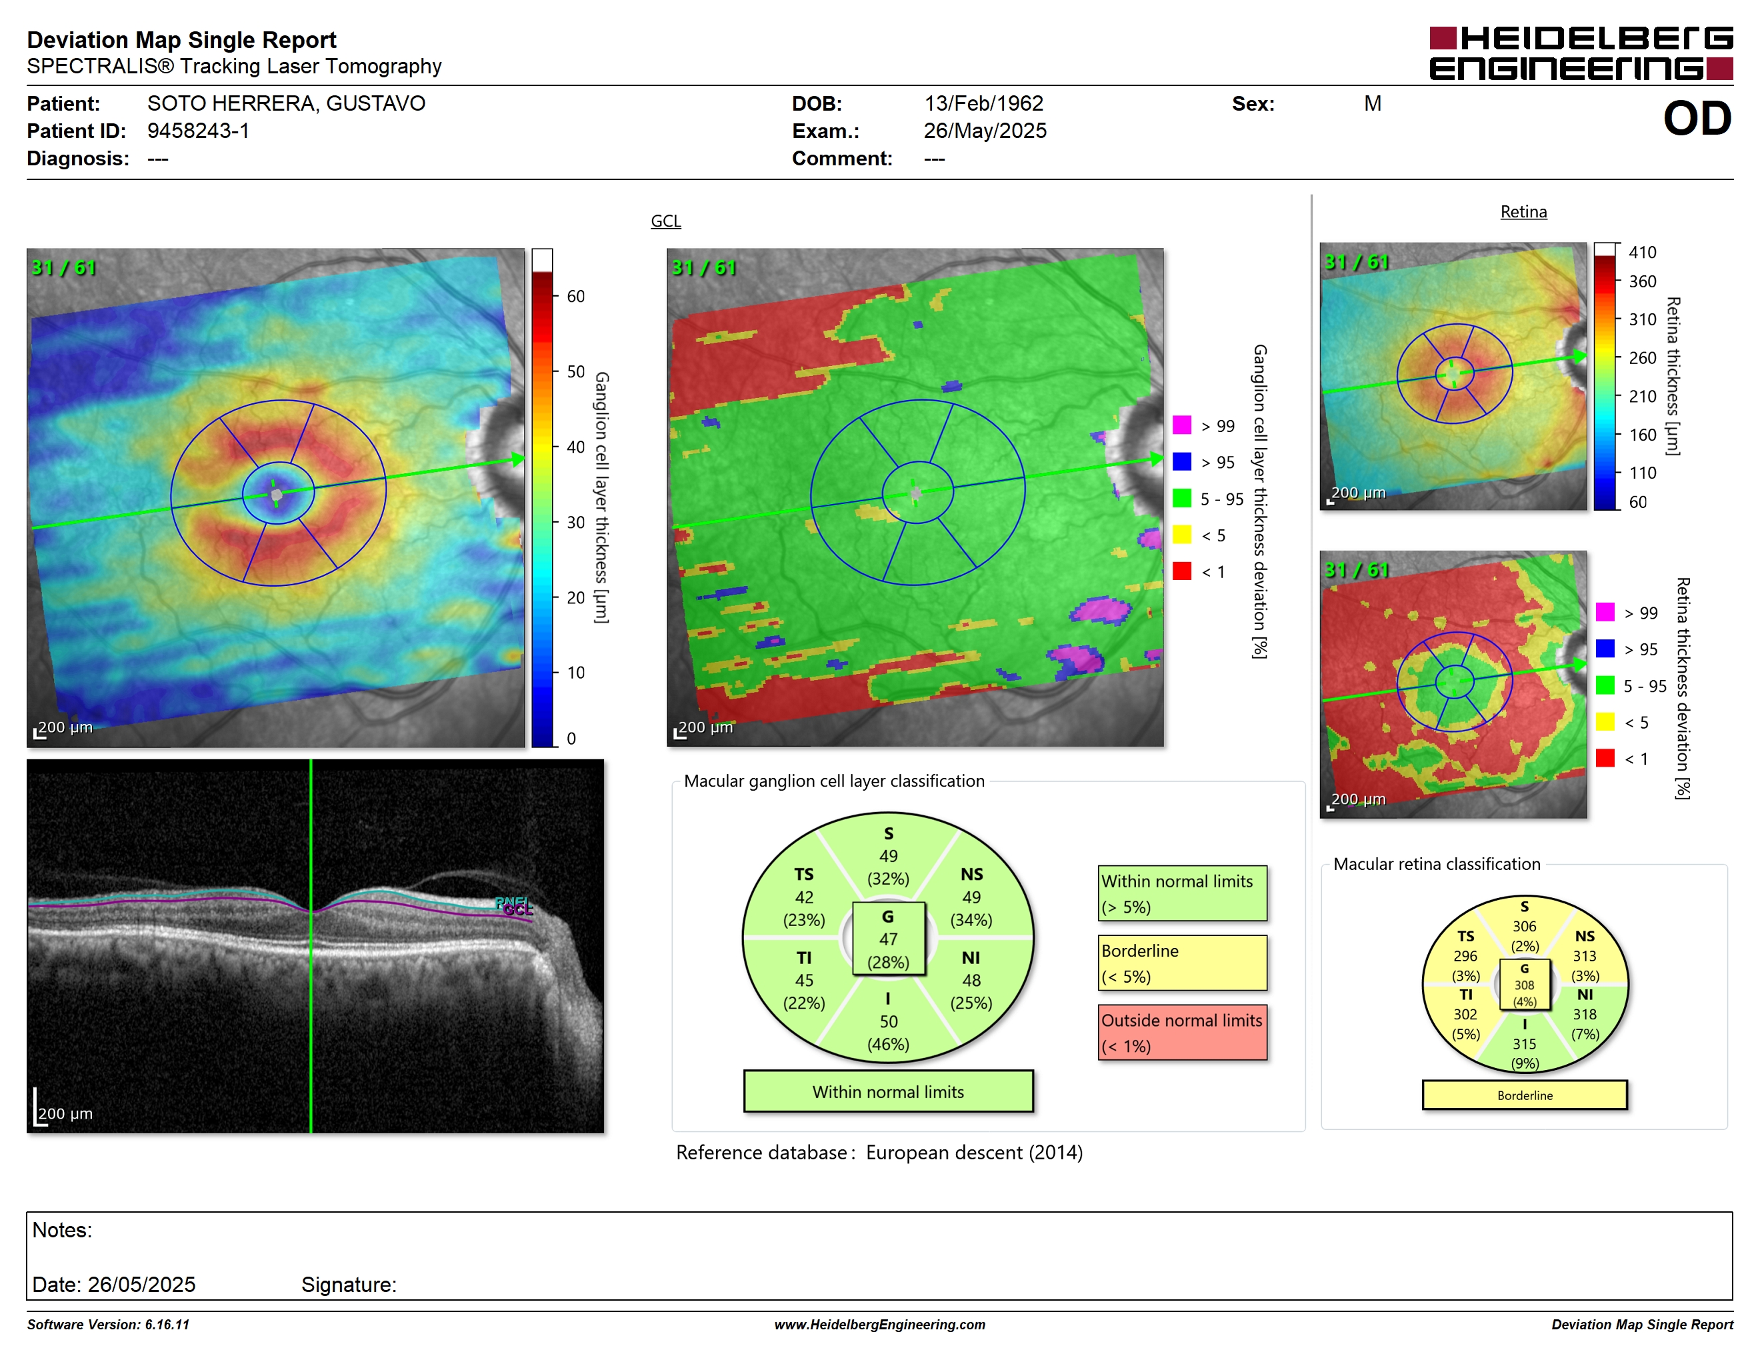The image size is (1760, 1360).
Task: Click the yellow < 5 GCL legend swatch
Action: tap(1181, 534)
